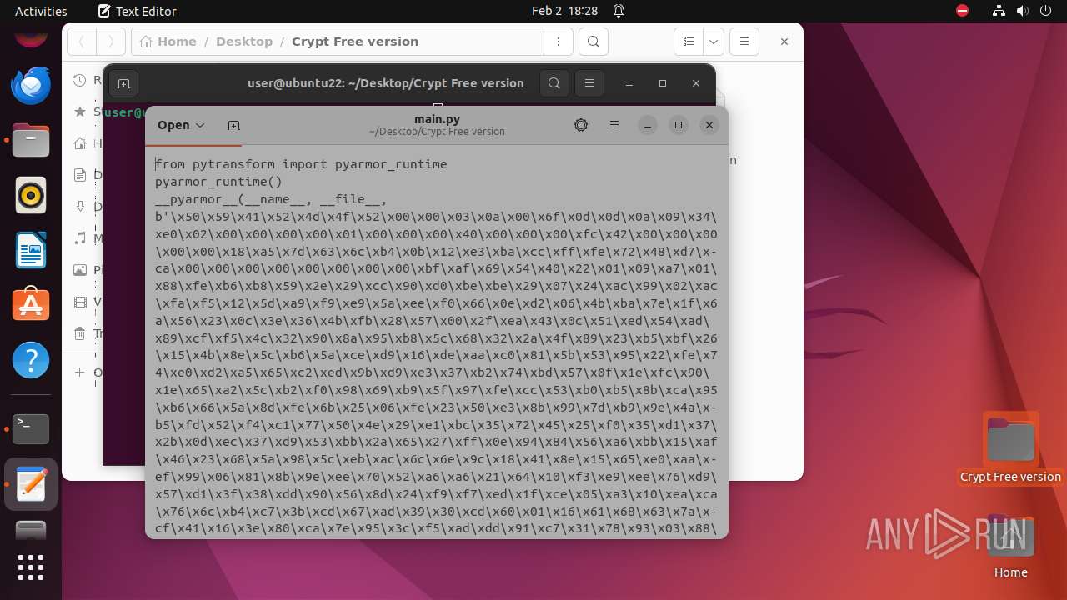Expand view options dropdown in Files
This screenshot has height=600, width=1067.
click(x=714, y=42)
